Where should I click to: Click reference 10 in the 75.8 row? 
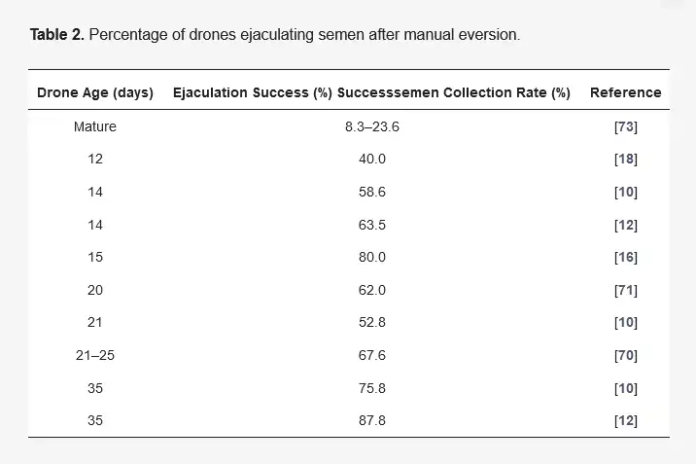coord(625,388)
